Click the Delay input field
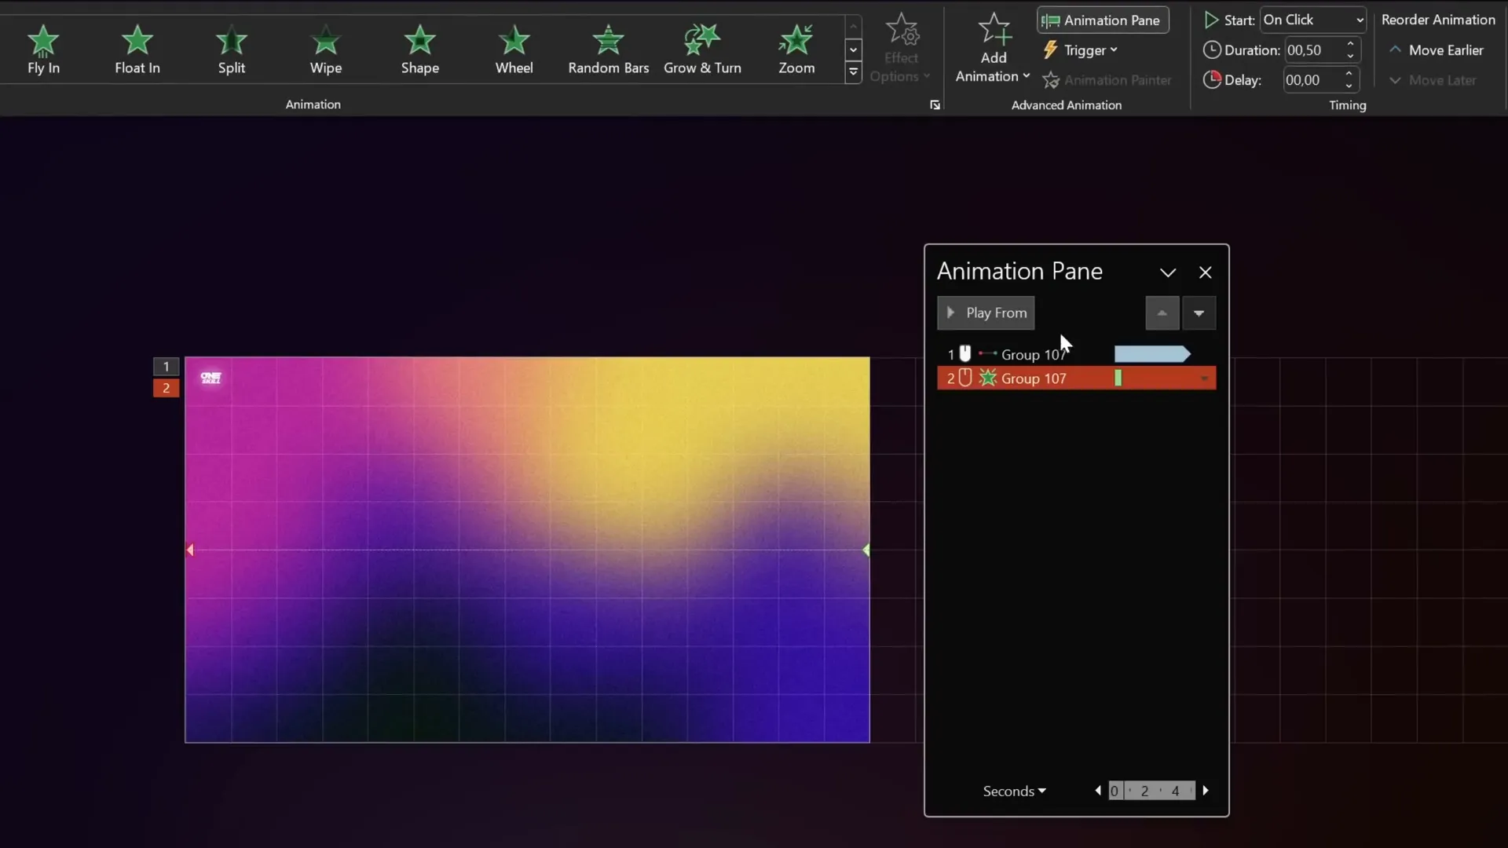Viewport: 1508px width, 848px height. pyautogui.click(x=1312, y=80)
